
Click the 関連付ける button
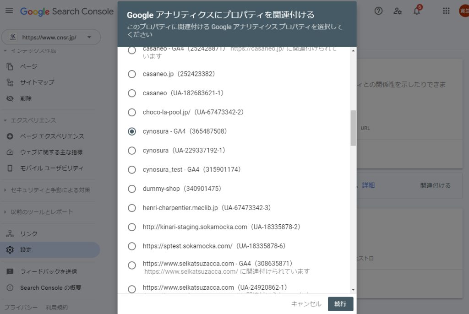(435, 185)
